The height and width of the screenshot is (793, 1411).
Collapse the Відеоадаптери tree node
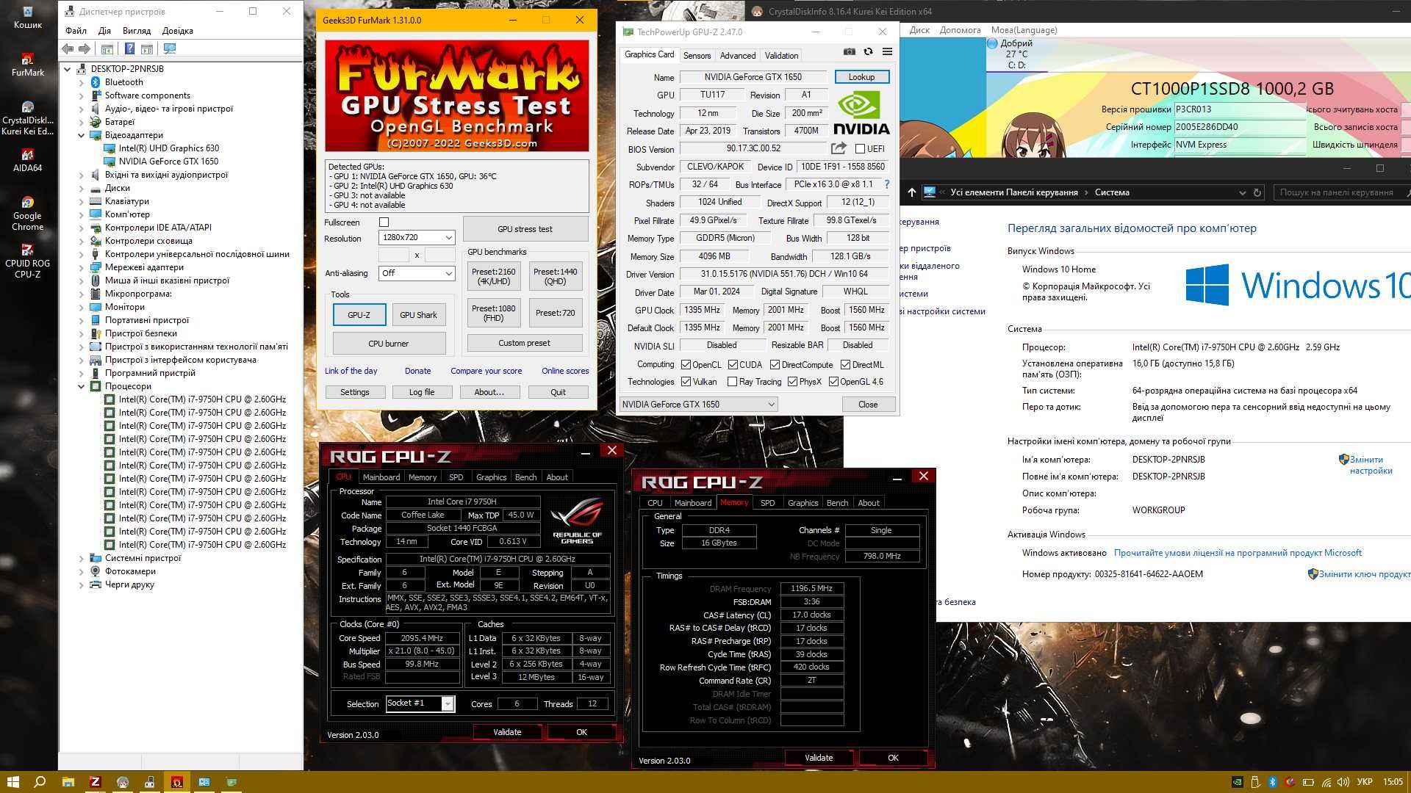coord(82,135)
